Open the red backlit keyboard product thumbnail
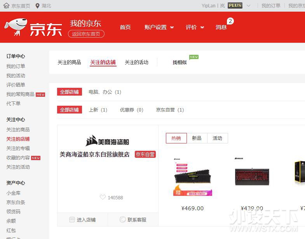The width and height of the screenshot is (305, 239). [x=252, y=176]
